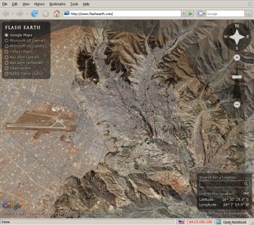
Task: Click the location search magnifier icon
Action: pos(246,184)
